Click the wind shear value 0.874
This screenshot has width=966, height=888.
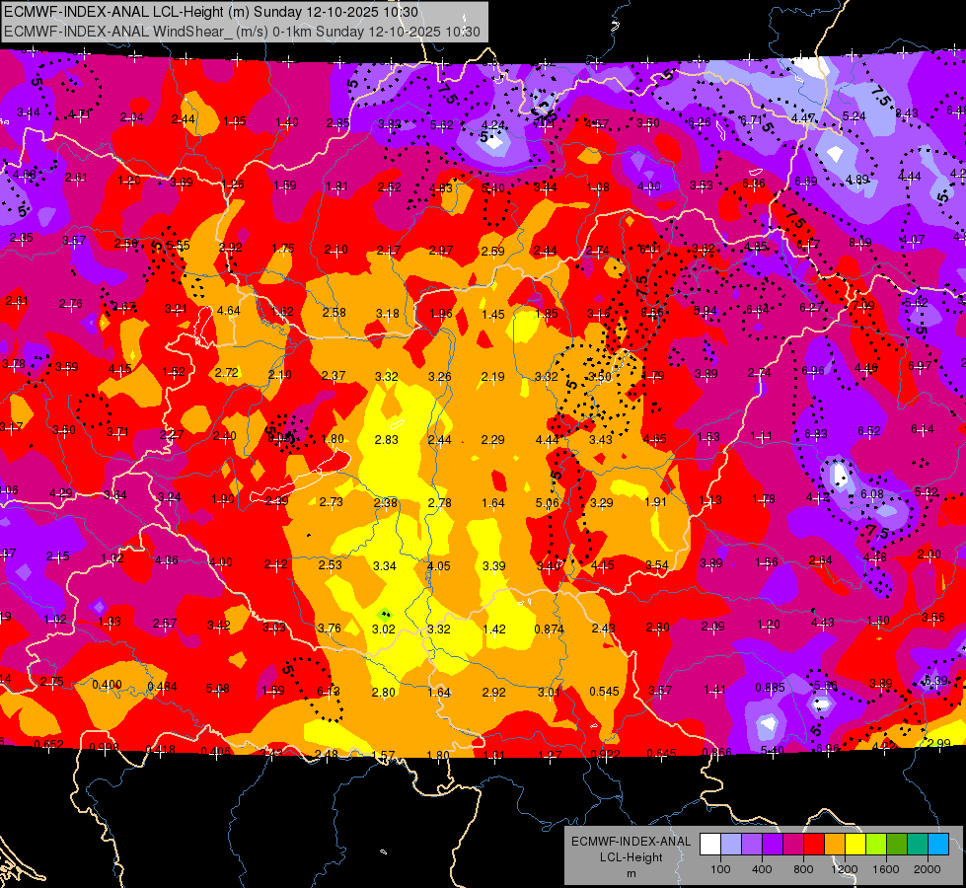coord(550,629)
